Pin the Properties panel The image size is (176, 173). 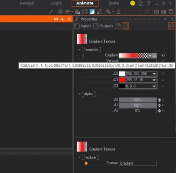(165, 19)
